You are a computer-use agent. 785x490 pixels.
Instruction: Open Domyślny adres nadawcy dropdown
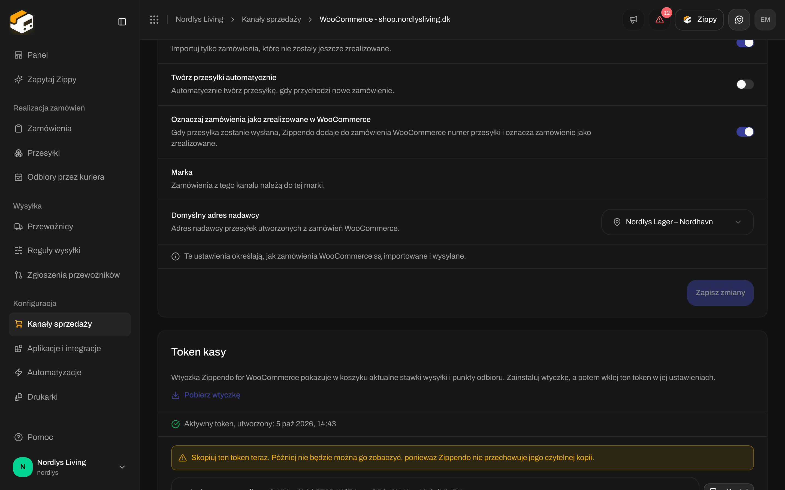pos(677,222)
